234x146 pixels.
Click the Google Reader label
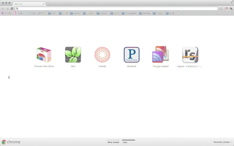tap(161, 66)
